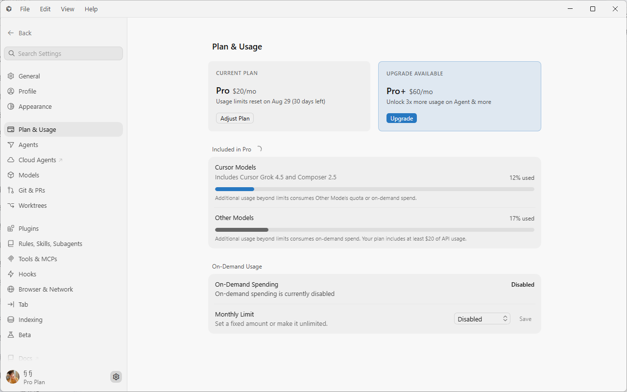Click the "12% used" text
The image size is (627, 392).
click(522, 178)
